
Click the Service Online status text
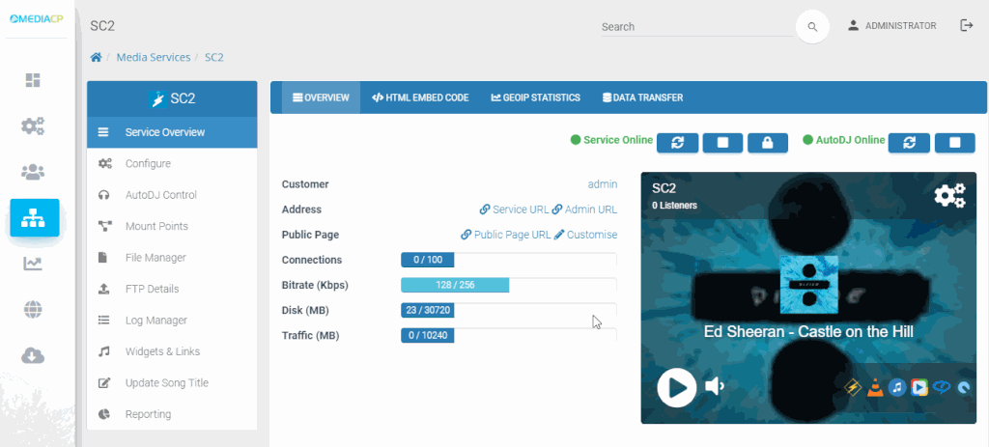coord(618,140)
